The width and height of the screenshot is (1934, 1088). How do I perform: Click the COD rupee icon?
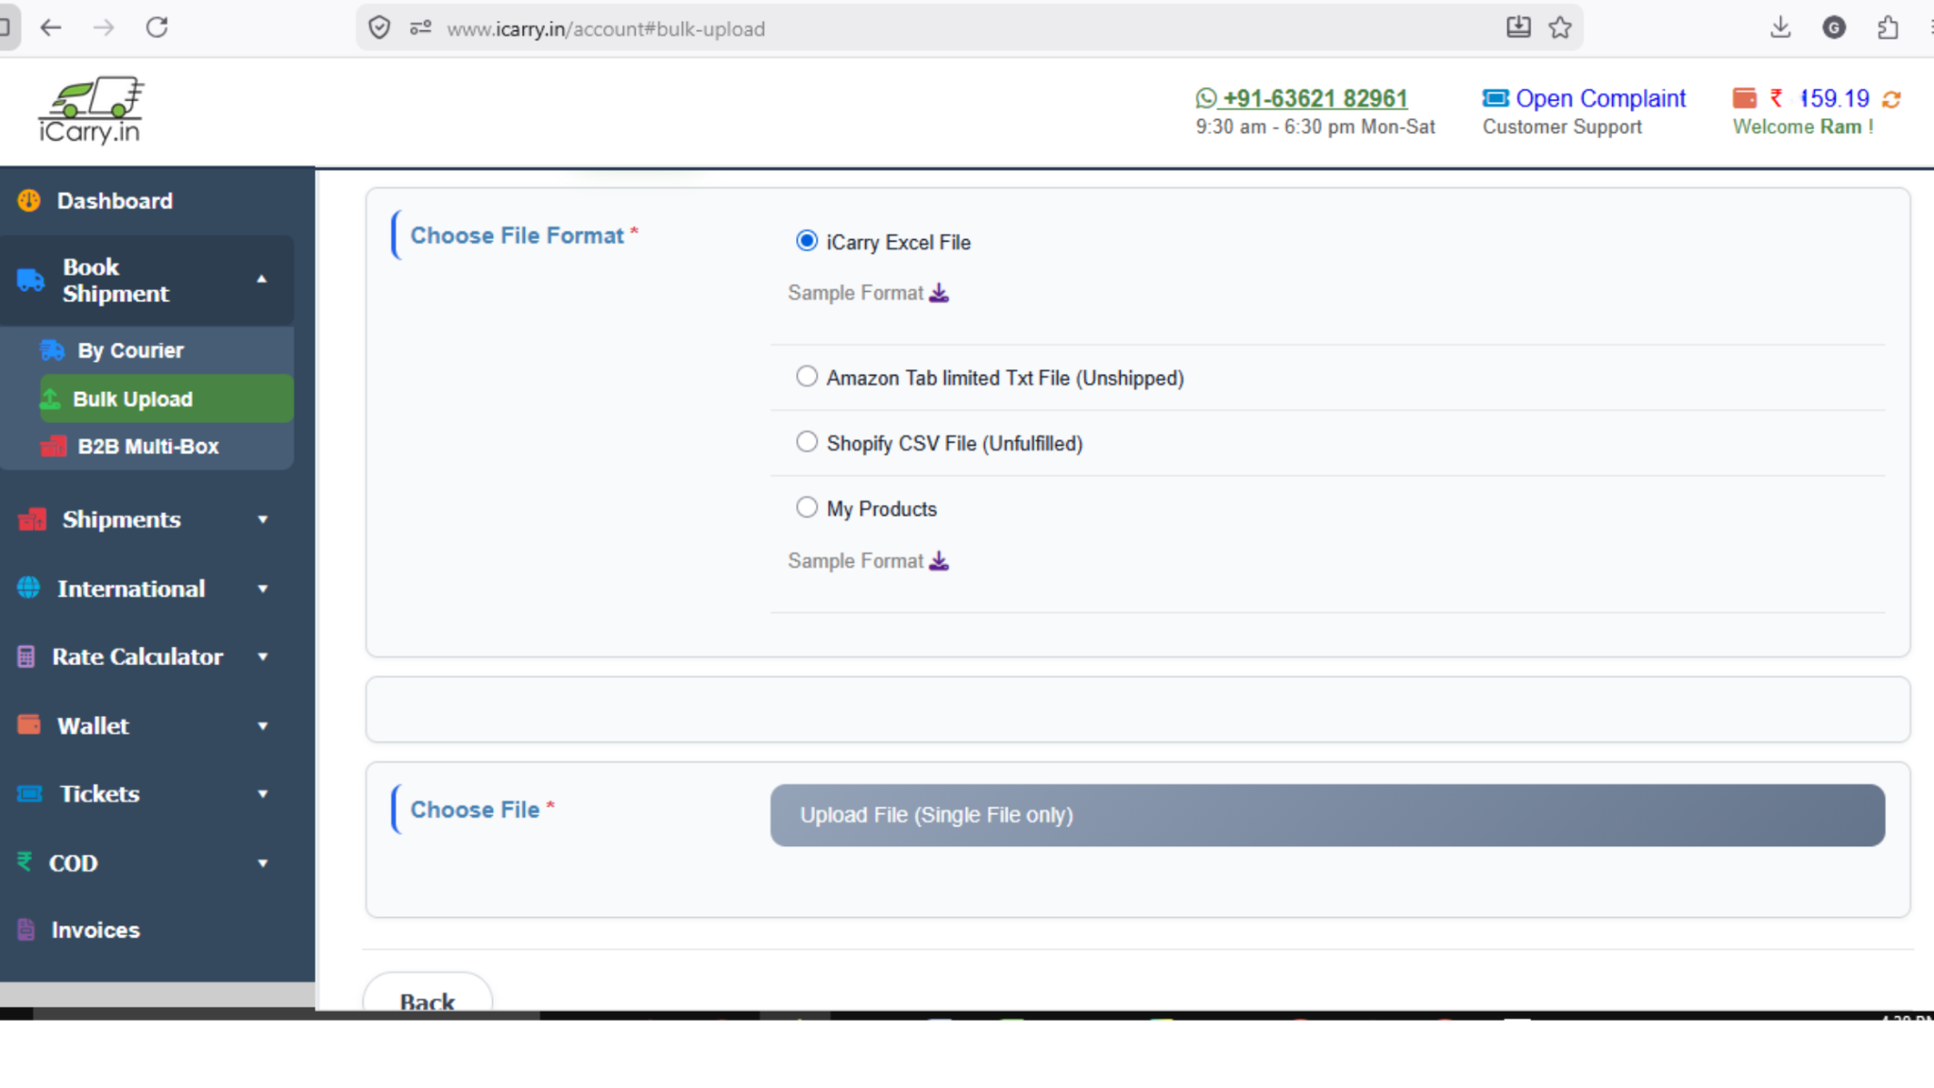point(25,862)
